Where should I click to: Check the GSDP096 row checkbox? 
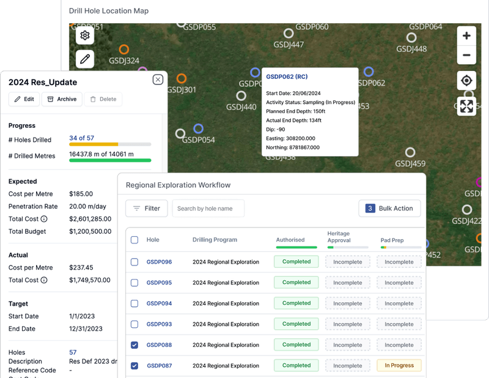tap(134, 261)
